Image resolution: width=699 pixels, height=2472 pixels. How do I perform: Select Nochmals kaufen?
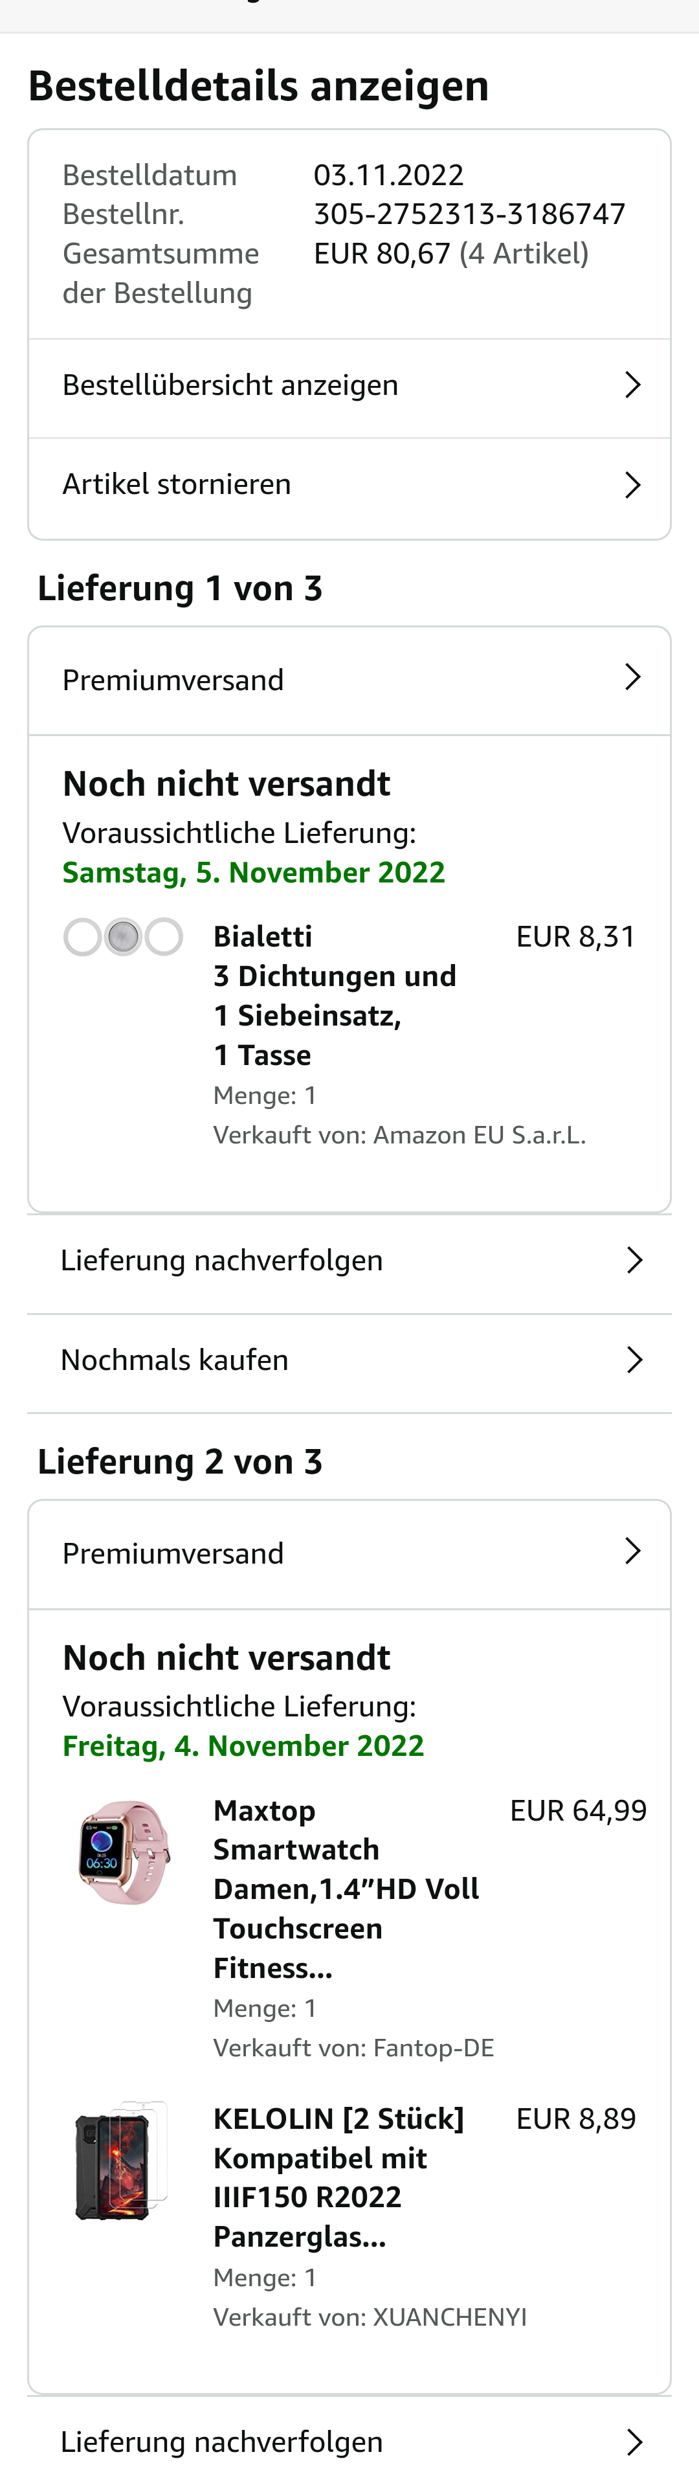pyautogui.click(x=175, y=1361)
